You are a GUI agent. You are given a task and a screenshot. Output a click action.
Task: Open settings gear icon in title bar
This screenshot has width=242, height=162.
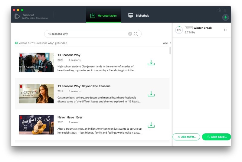click(219, 10)
